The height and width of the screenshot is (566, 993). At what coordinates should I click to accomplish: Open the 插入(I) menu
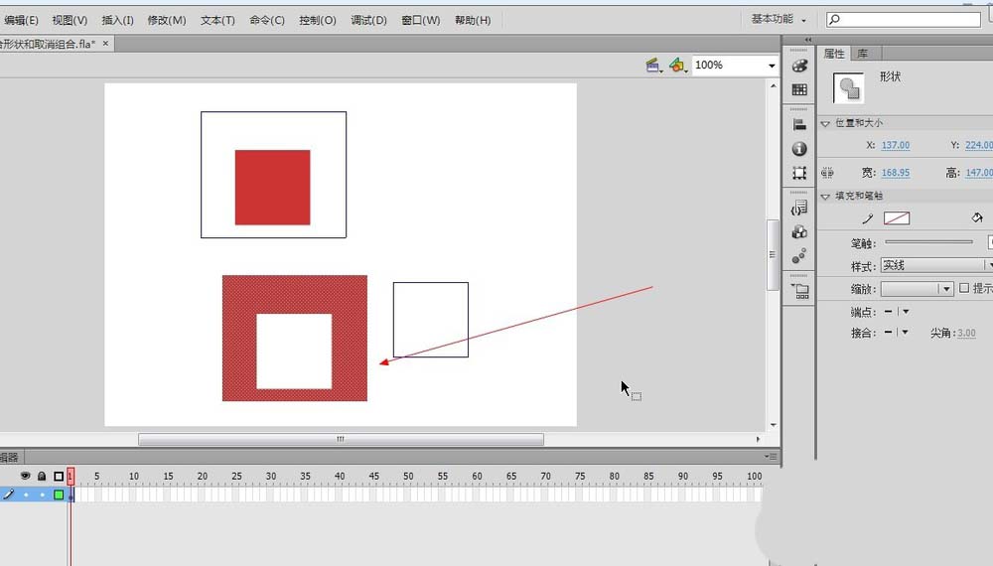(x=118, y=20)
